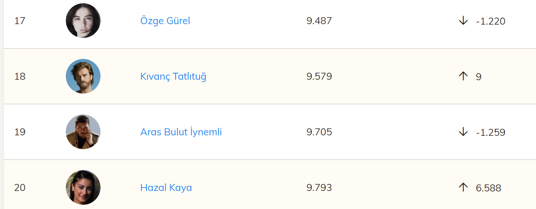Click rank number 17

20,21
